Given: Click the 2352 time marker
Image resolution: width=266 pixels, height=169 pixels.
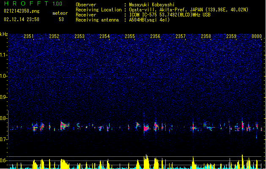Looking at the screenshot, I should coord(54,36).
